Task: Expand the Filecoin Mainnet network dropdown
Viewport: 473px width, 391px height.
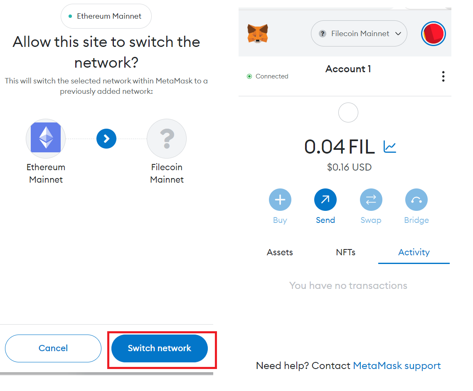Action: coord(359,34)
